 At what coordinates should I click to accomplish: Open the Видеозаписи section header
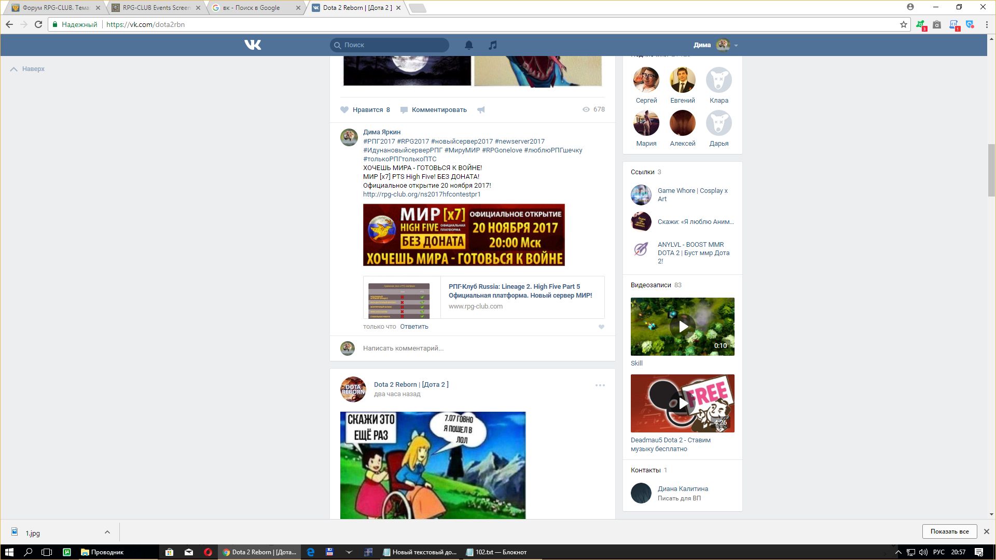click(656, 285)
